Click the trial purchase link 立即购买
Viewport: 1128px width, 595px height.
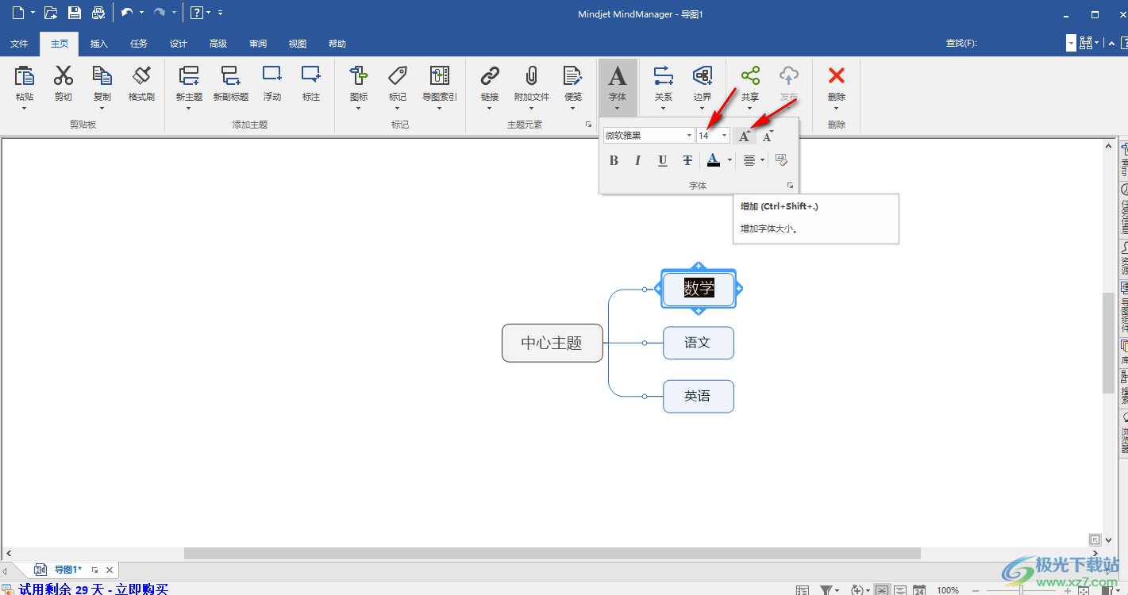141,589
